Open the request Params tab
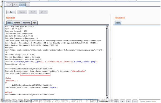The height and width of the screenshot is (103, 161). point(17,23)
